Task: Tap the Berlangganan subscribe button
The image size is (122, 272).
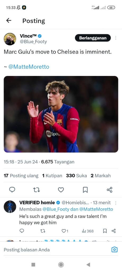Action: coord(93,38)
